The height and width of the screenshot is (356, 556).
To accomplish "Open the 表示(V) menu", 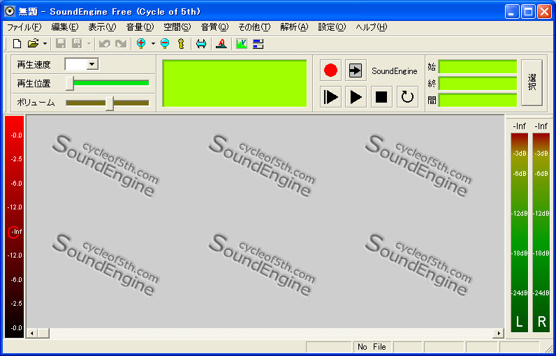I will point(102,27).
